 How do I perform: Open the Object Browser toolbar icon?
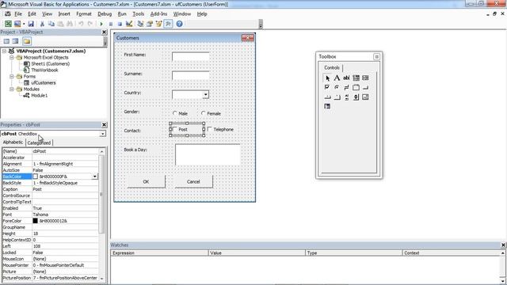coord(158,24)
